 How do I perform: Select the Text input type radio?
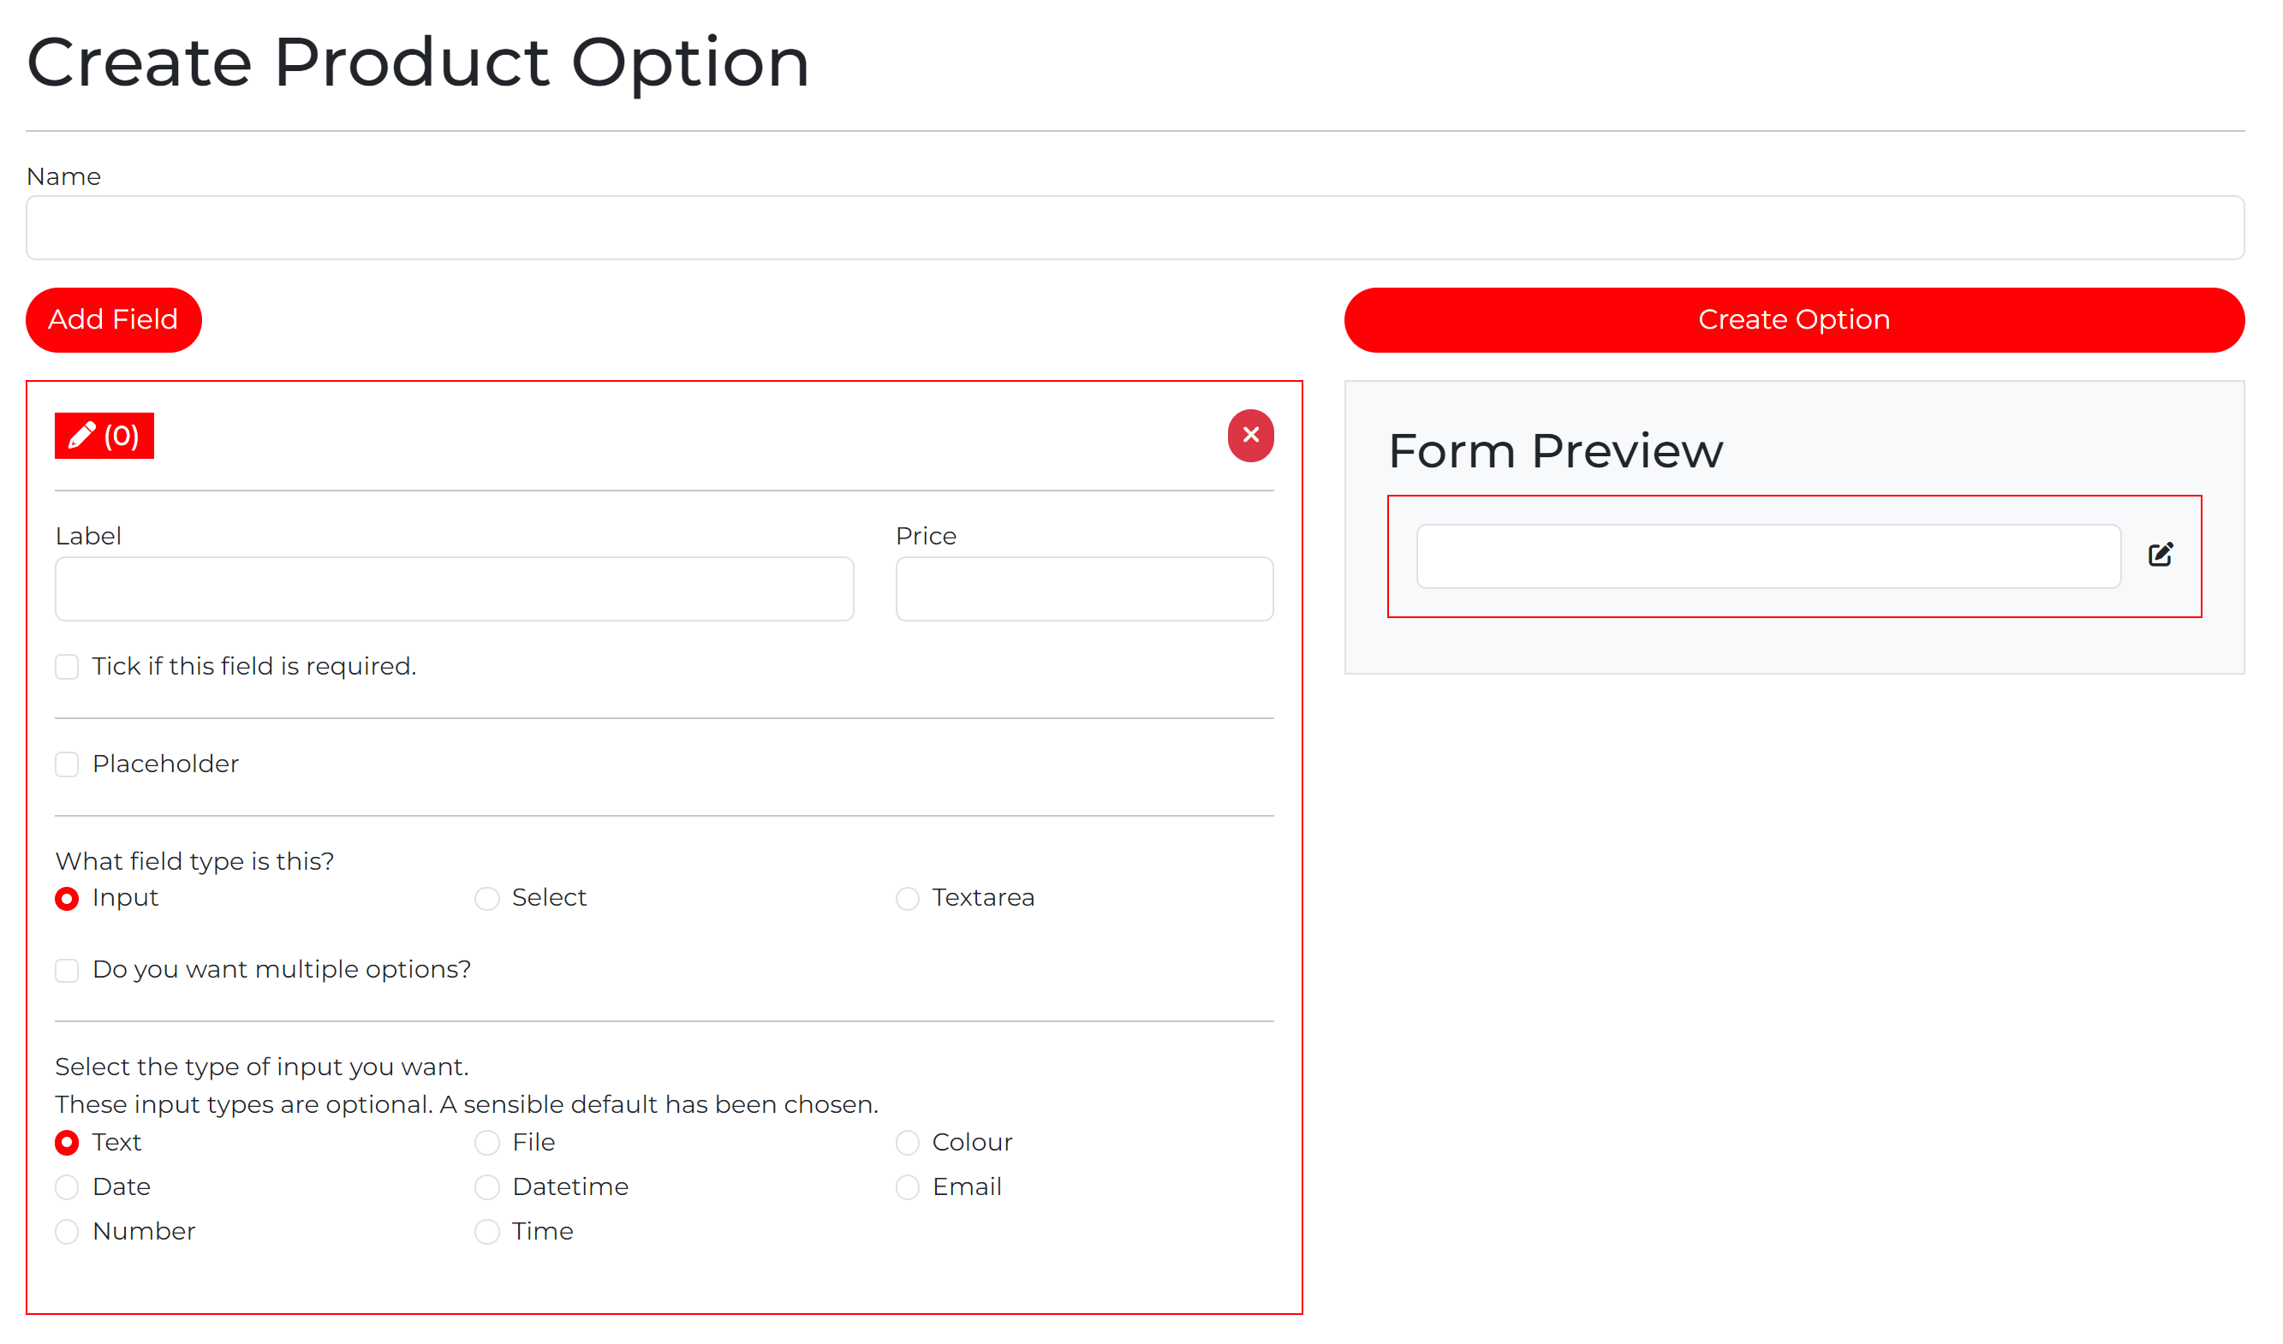tap(67, 1143)
